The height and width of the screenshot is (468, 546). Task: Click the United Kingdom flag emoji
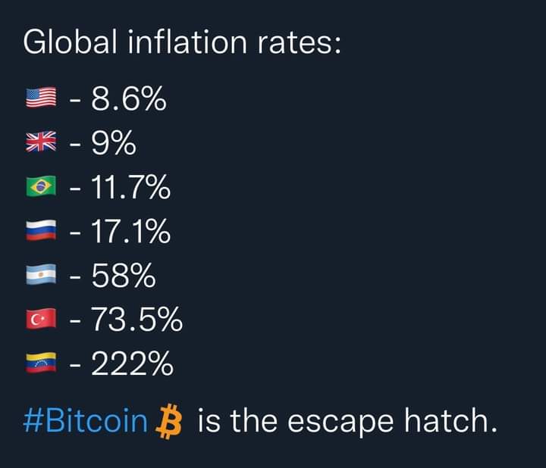coord(41,142)
